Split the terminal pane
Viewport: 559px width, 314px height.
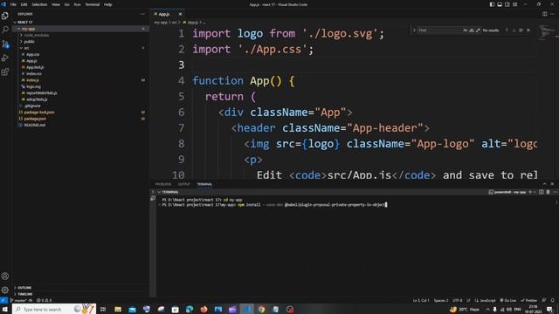(x=542, y=192)
